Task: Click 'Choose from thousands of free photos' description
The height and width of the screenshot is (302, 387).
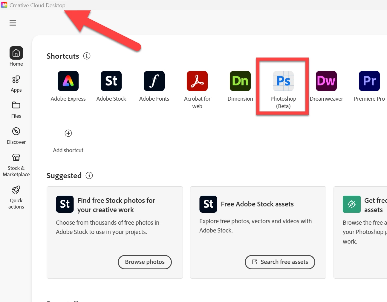Action: [x=108, y=227]
